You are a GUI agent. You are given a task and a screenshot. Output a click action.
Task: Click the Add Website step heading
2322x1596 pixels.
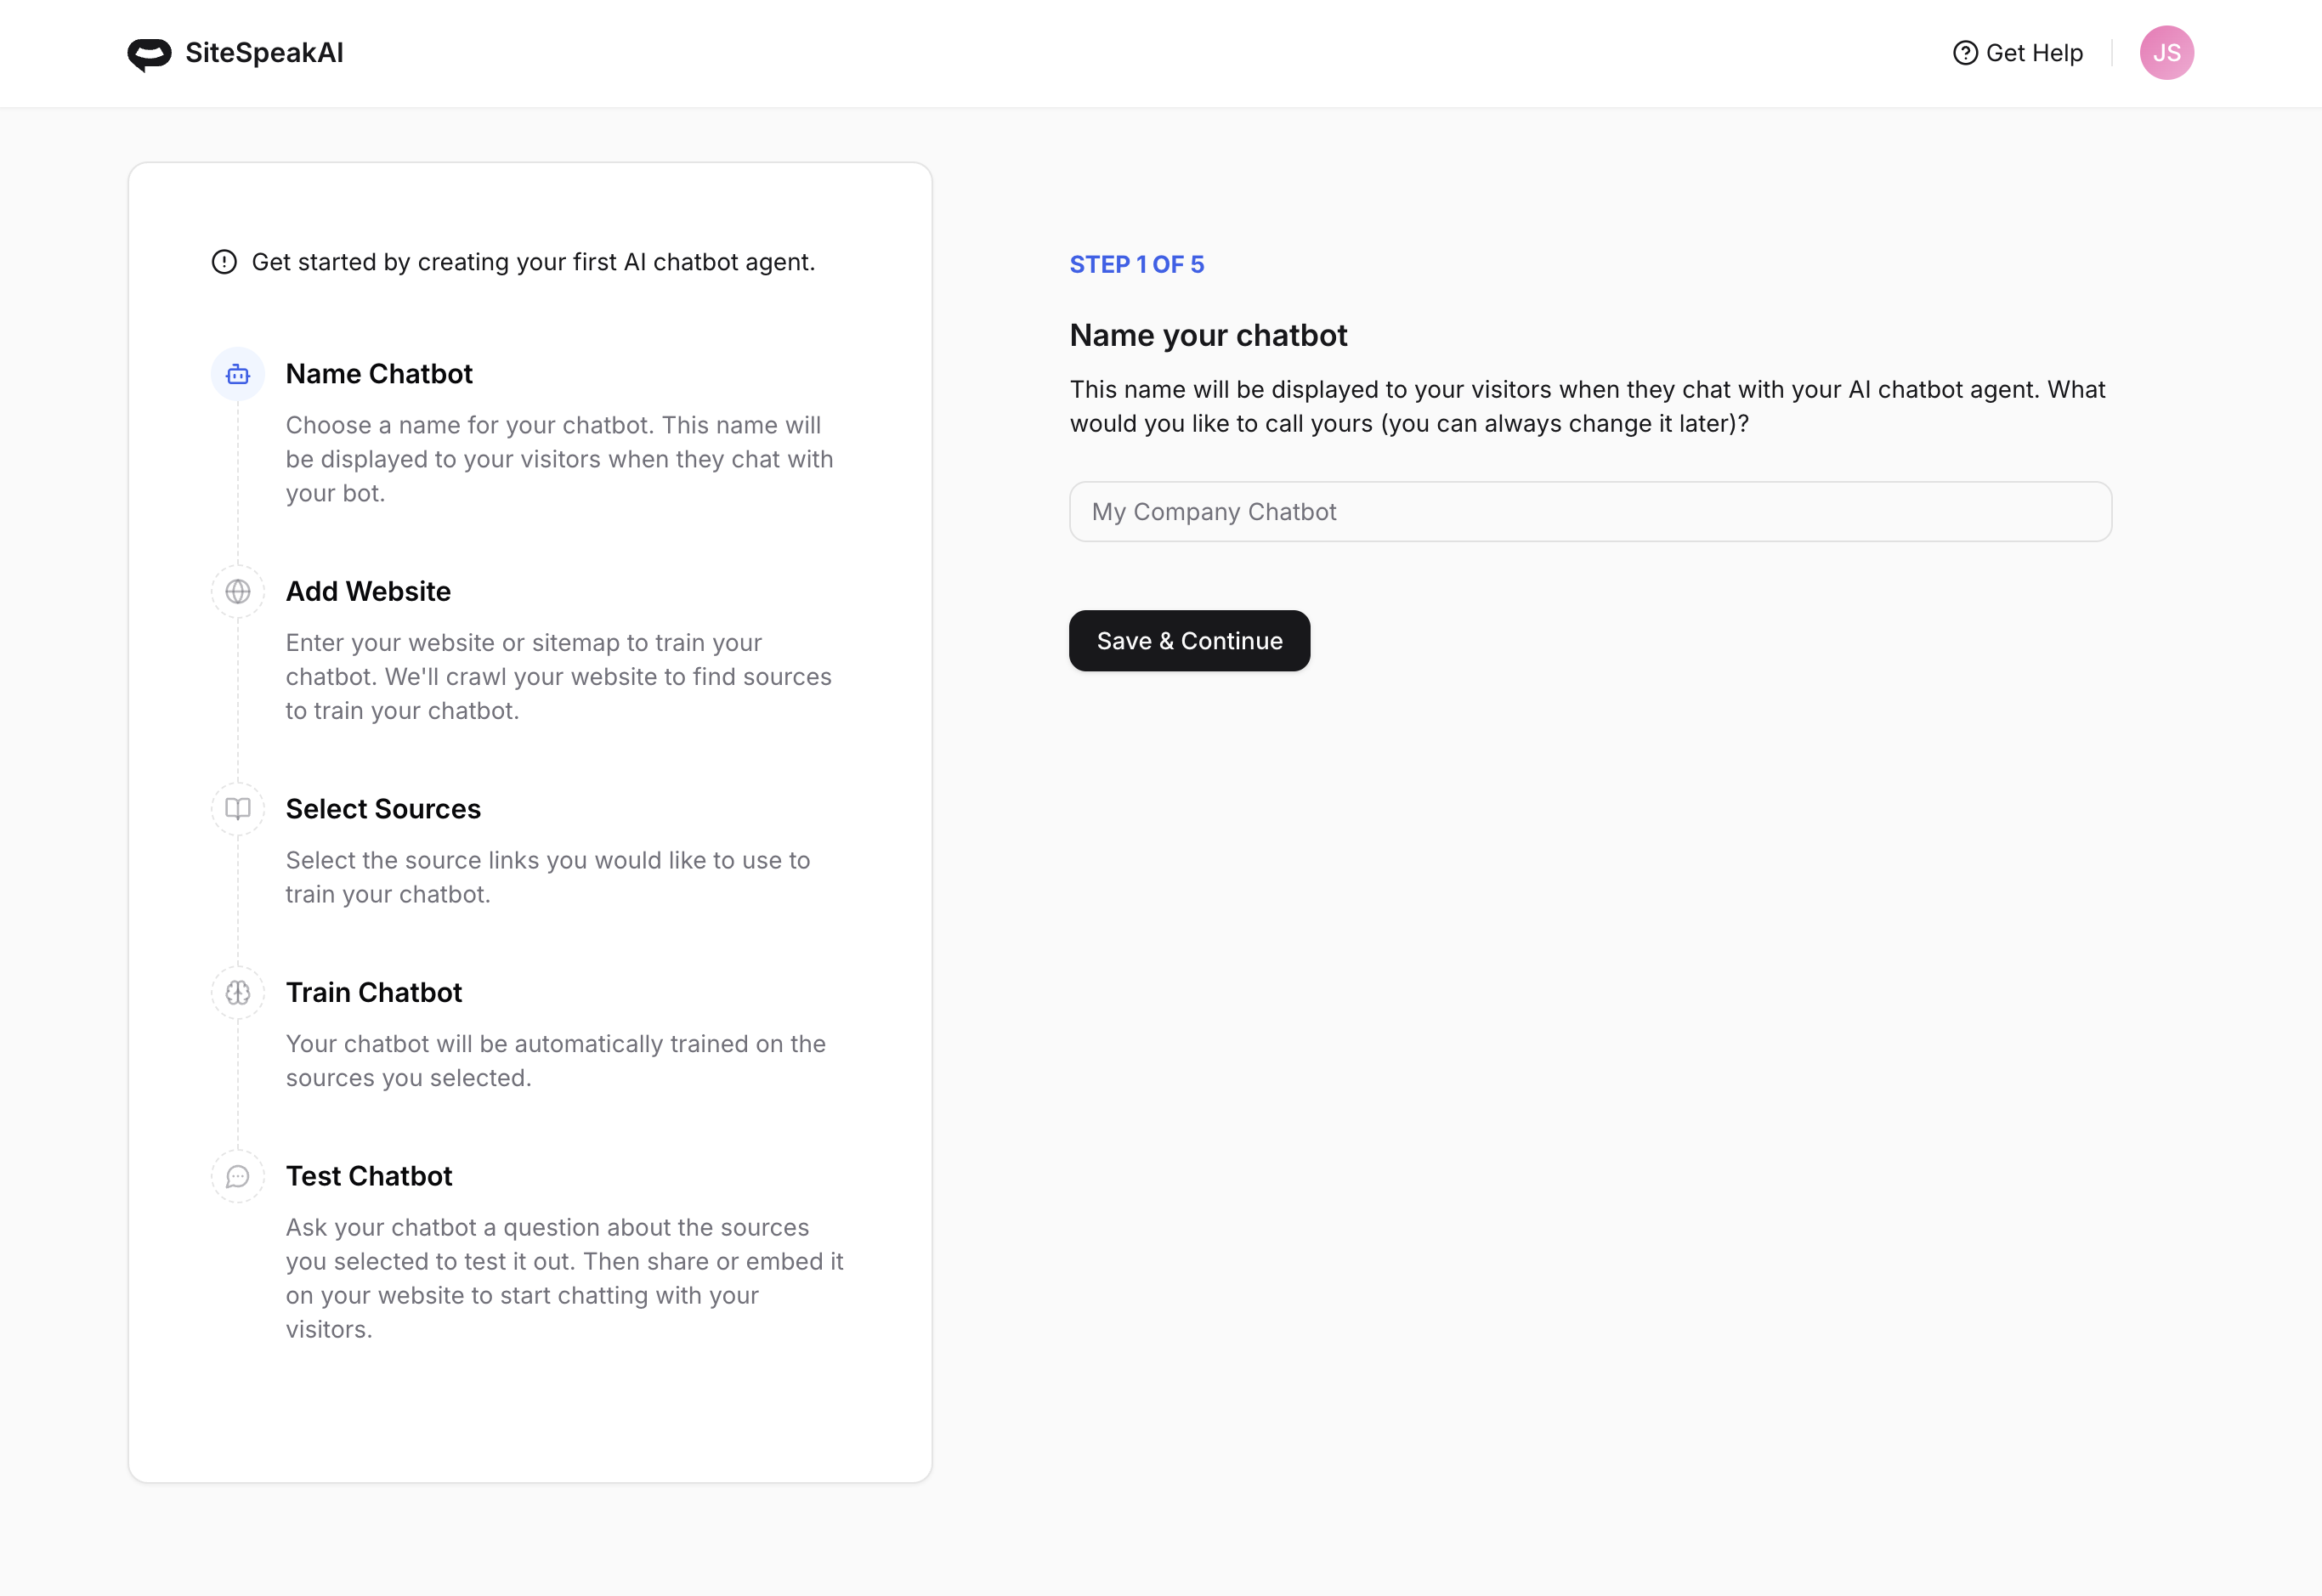point(368,591)
